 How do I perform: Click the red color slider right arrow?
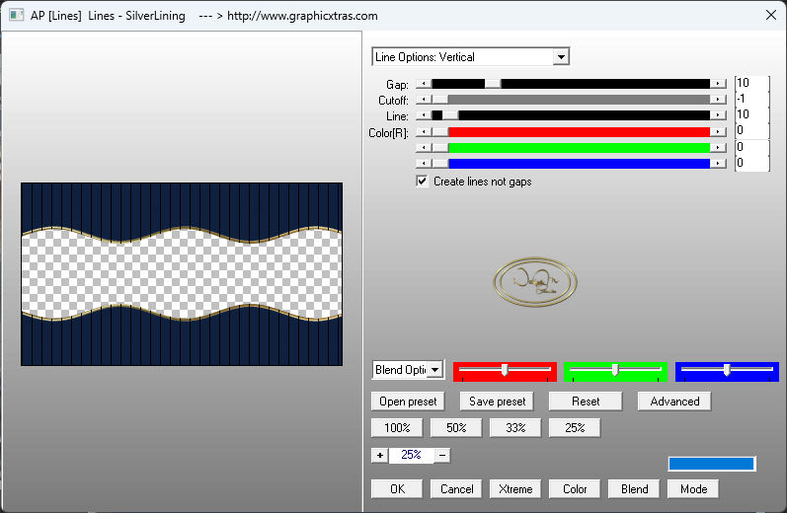point(718,131)
